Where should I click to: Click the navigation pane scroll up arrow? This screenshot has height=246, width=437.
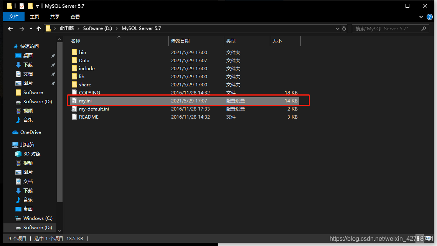tap(59, 39)
